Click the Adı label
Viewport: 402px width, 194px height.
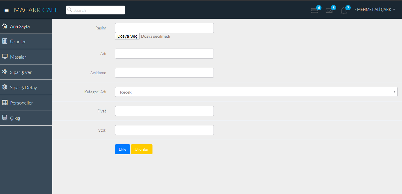point(103,54)
